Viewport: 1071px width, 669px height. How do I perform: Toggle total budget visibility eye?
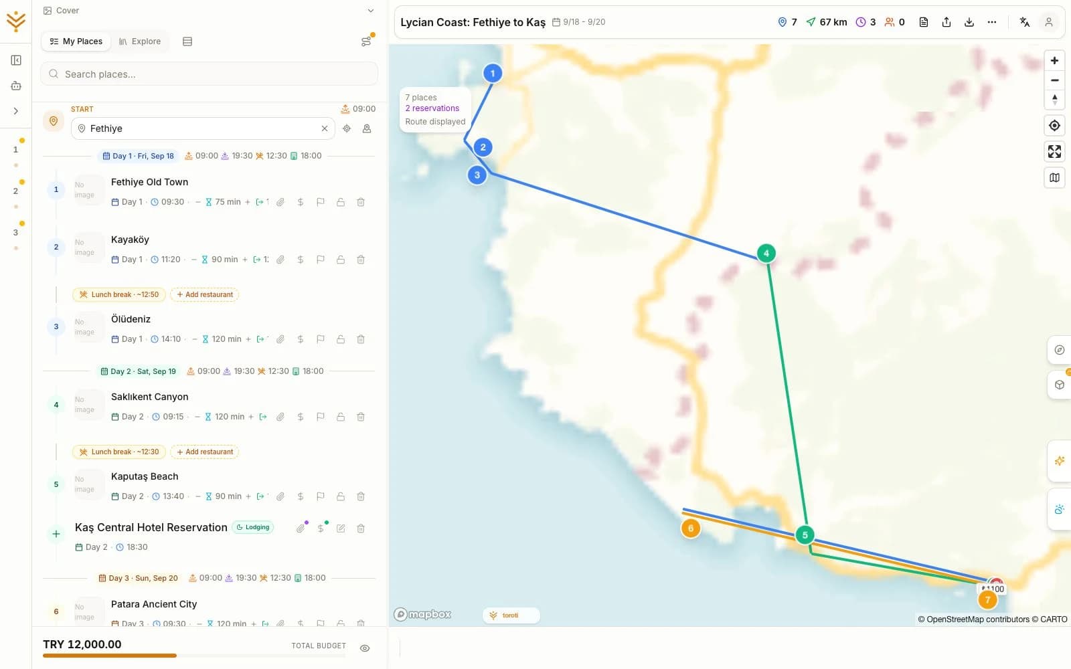pyautogui.click(x=365, y=648)
